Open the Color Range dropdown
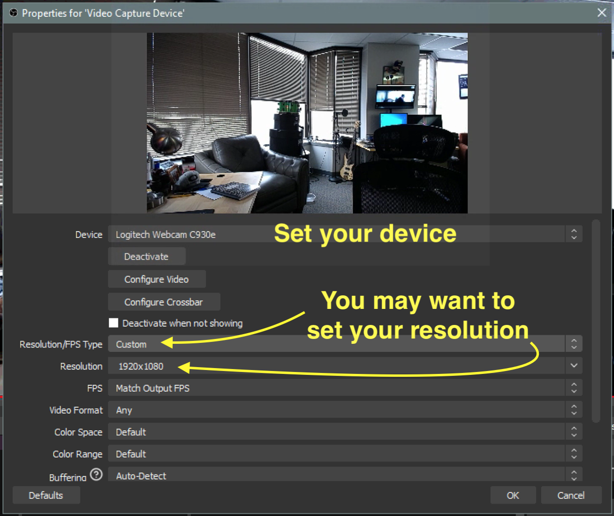 pos(344,454)
